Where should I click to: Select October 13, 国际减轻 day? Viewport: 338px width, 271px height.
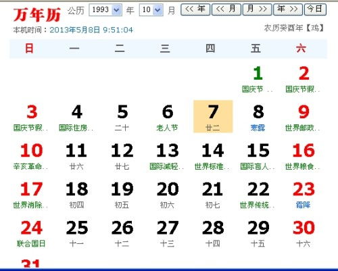point(168,157)
